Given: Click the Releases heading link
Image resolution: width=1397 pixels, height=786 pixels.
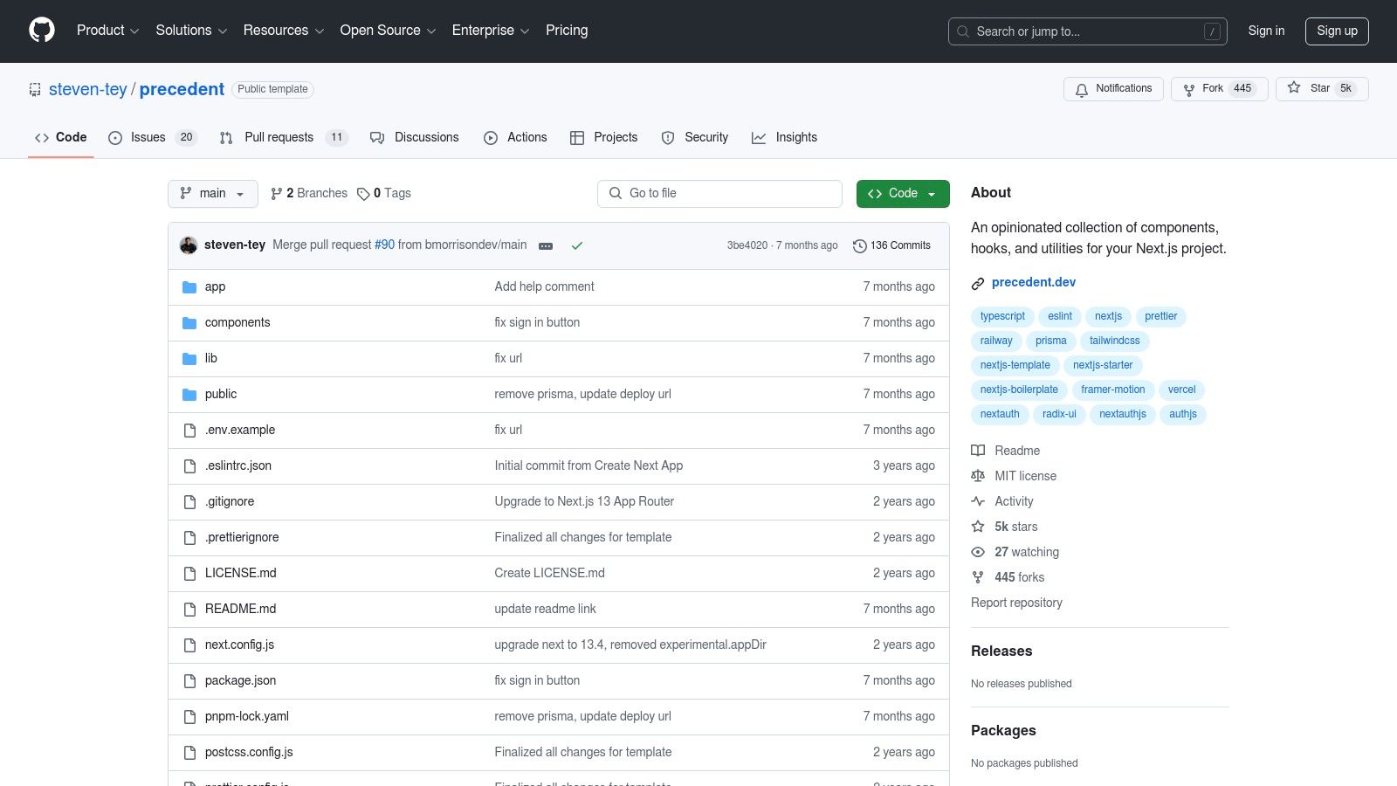Looking at the screenshot, I should (x=1001, y=651).
